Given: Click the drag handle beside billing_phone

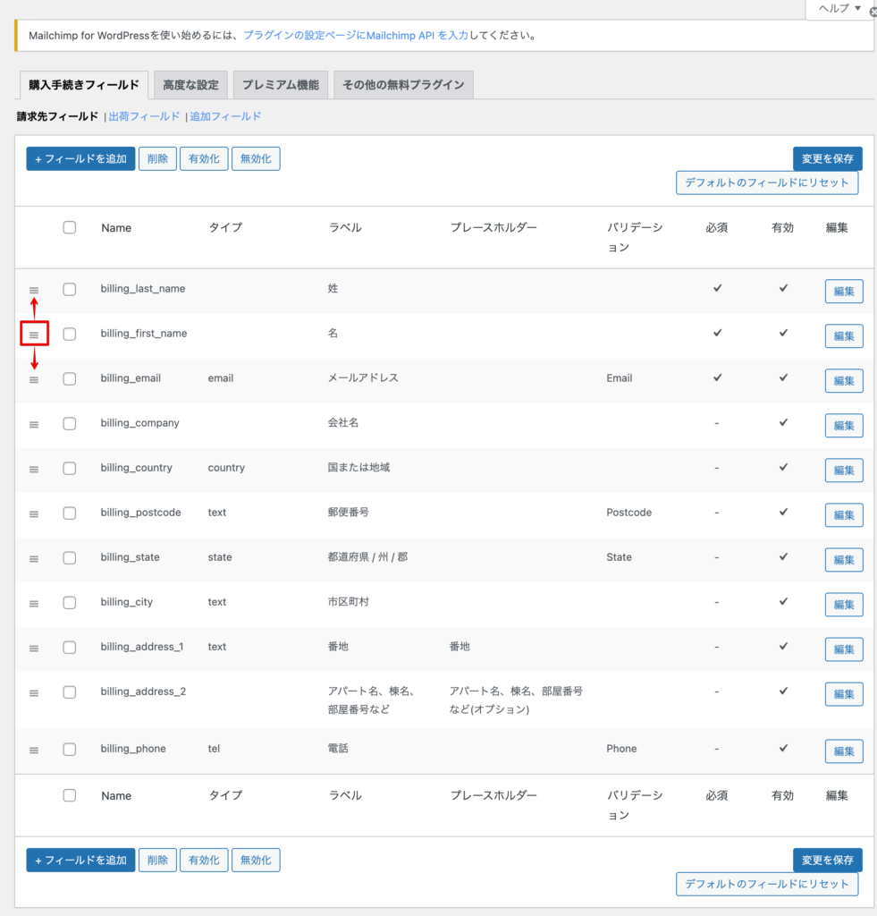Looking at the screenshot, I should pyautogui.click(x=34, y=750).
